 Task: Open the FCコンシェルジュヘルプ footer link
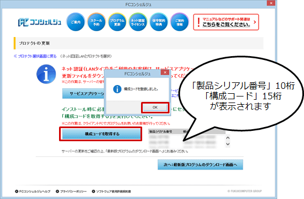[x=33, y=191]
